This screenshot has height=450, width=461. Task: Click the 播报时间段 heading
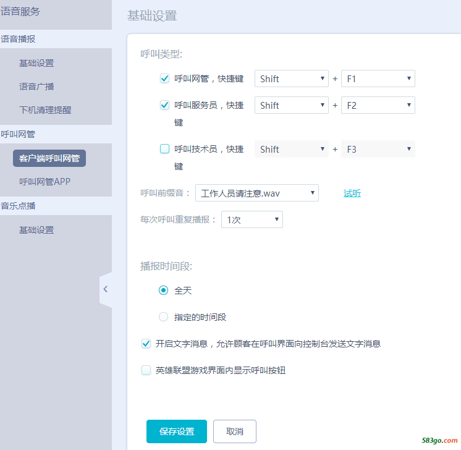pos(166,266)
